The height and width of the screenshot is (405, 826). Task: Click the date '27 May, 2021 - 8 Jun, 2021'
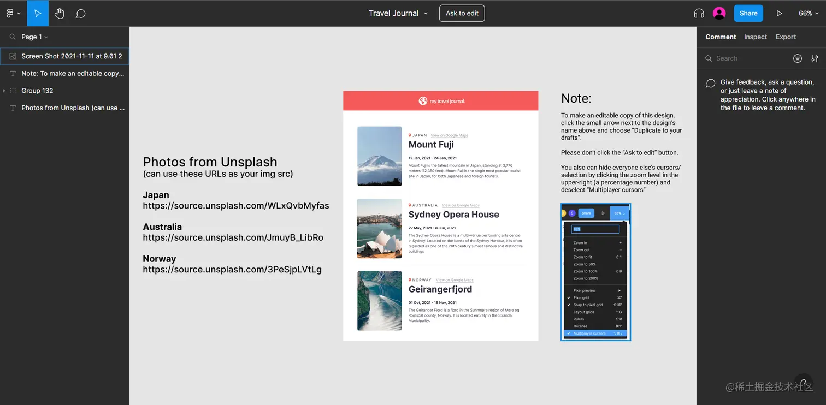tap(432, 228)
